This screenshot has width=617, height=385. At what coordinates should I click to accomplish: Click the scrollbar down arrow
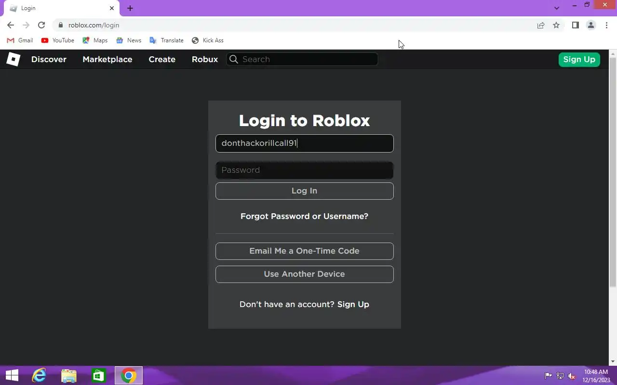coord(613,361)
